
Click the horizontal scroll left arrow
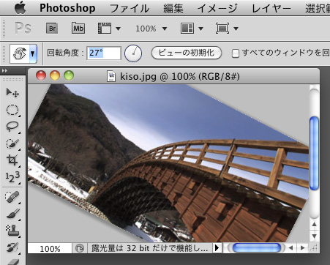pyautogui.click(x=290, y=248)
